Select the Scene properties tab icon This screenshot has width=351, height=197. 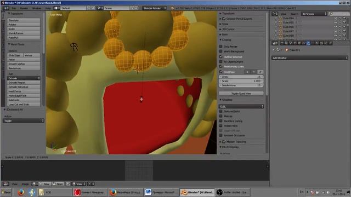coord(291,43)
